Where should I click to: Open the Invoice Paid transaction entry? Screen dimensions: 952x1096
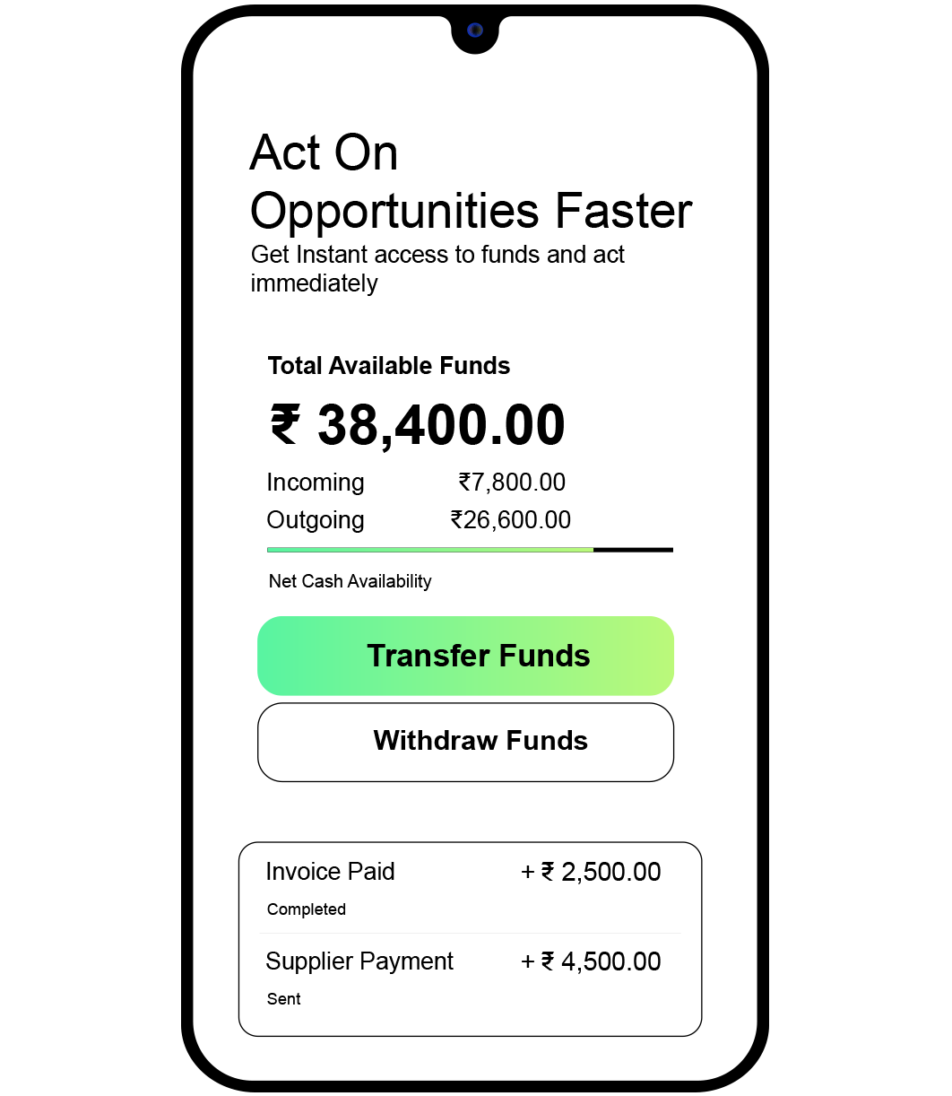(x=331, y=871)
